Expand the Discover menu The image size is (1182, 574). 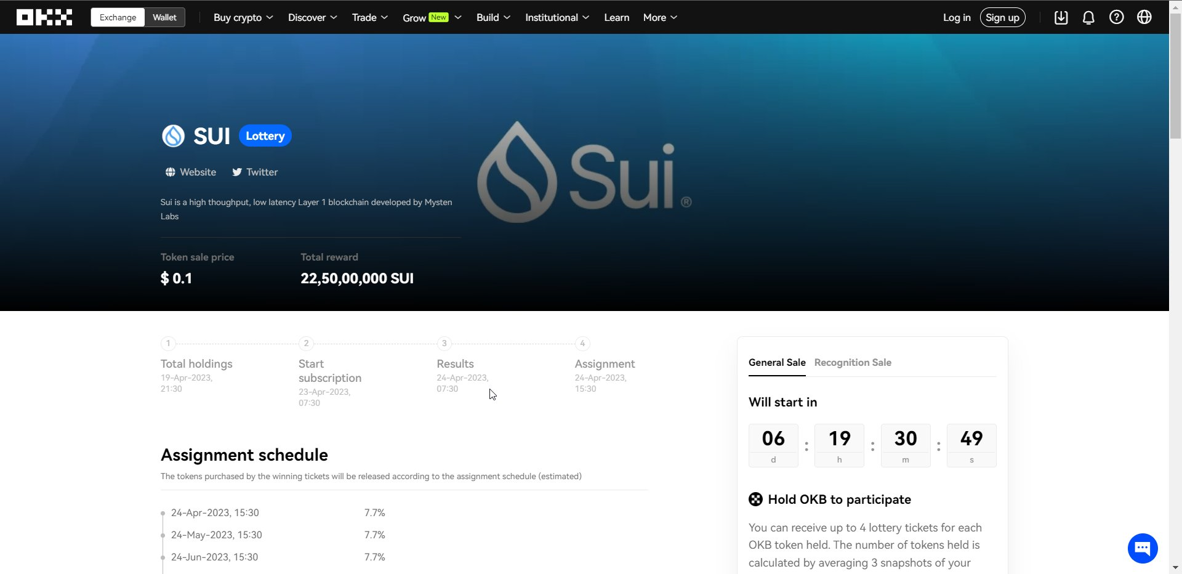click(x=313, y=17)
